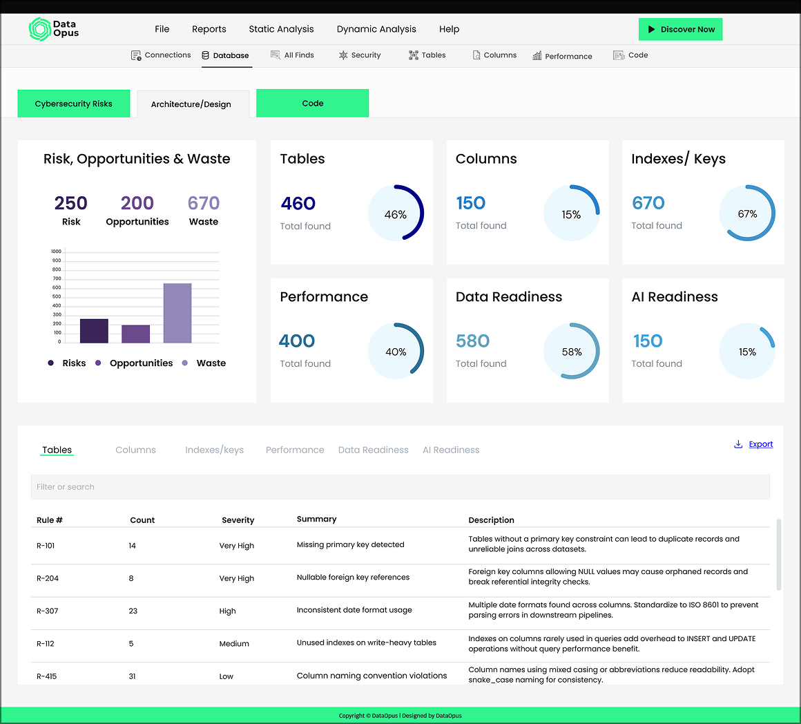The height and width of the screenshot is (724, 801).
Task: Click the Columns 15% progress ring
Action: [x=572, y=213]
